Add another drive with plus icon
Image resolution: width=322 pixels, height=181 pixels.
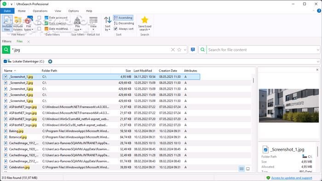[50, 61]
